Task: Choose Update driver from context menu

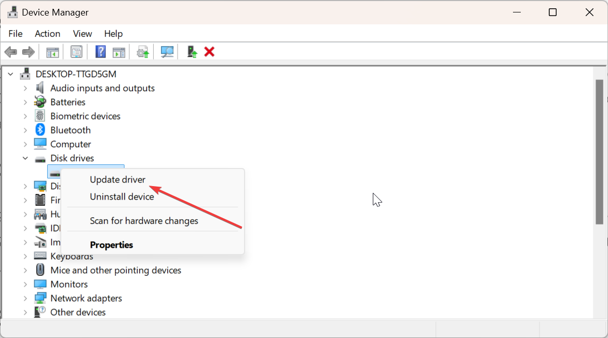Action: [x=117, y=180]
